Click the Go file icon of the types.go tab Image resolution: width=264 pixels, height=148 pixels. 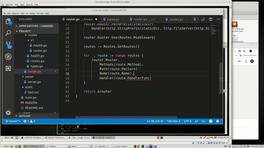(104, 19)
